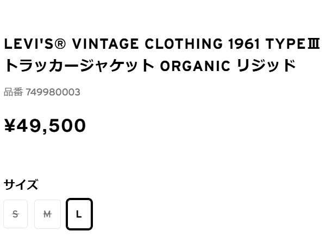
Task: Click the word ORGANIC in product title
Action: point(195,66)
